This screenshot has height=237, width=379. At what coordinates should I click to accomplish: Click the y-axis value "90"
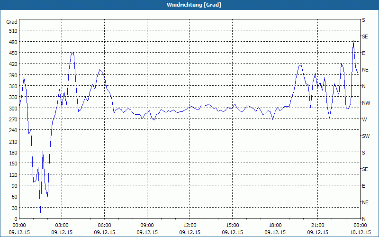(15, 186)
